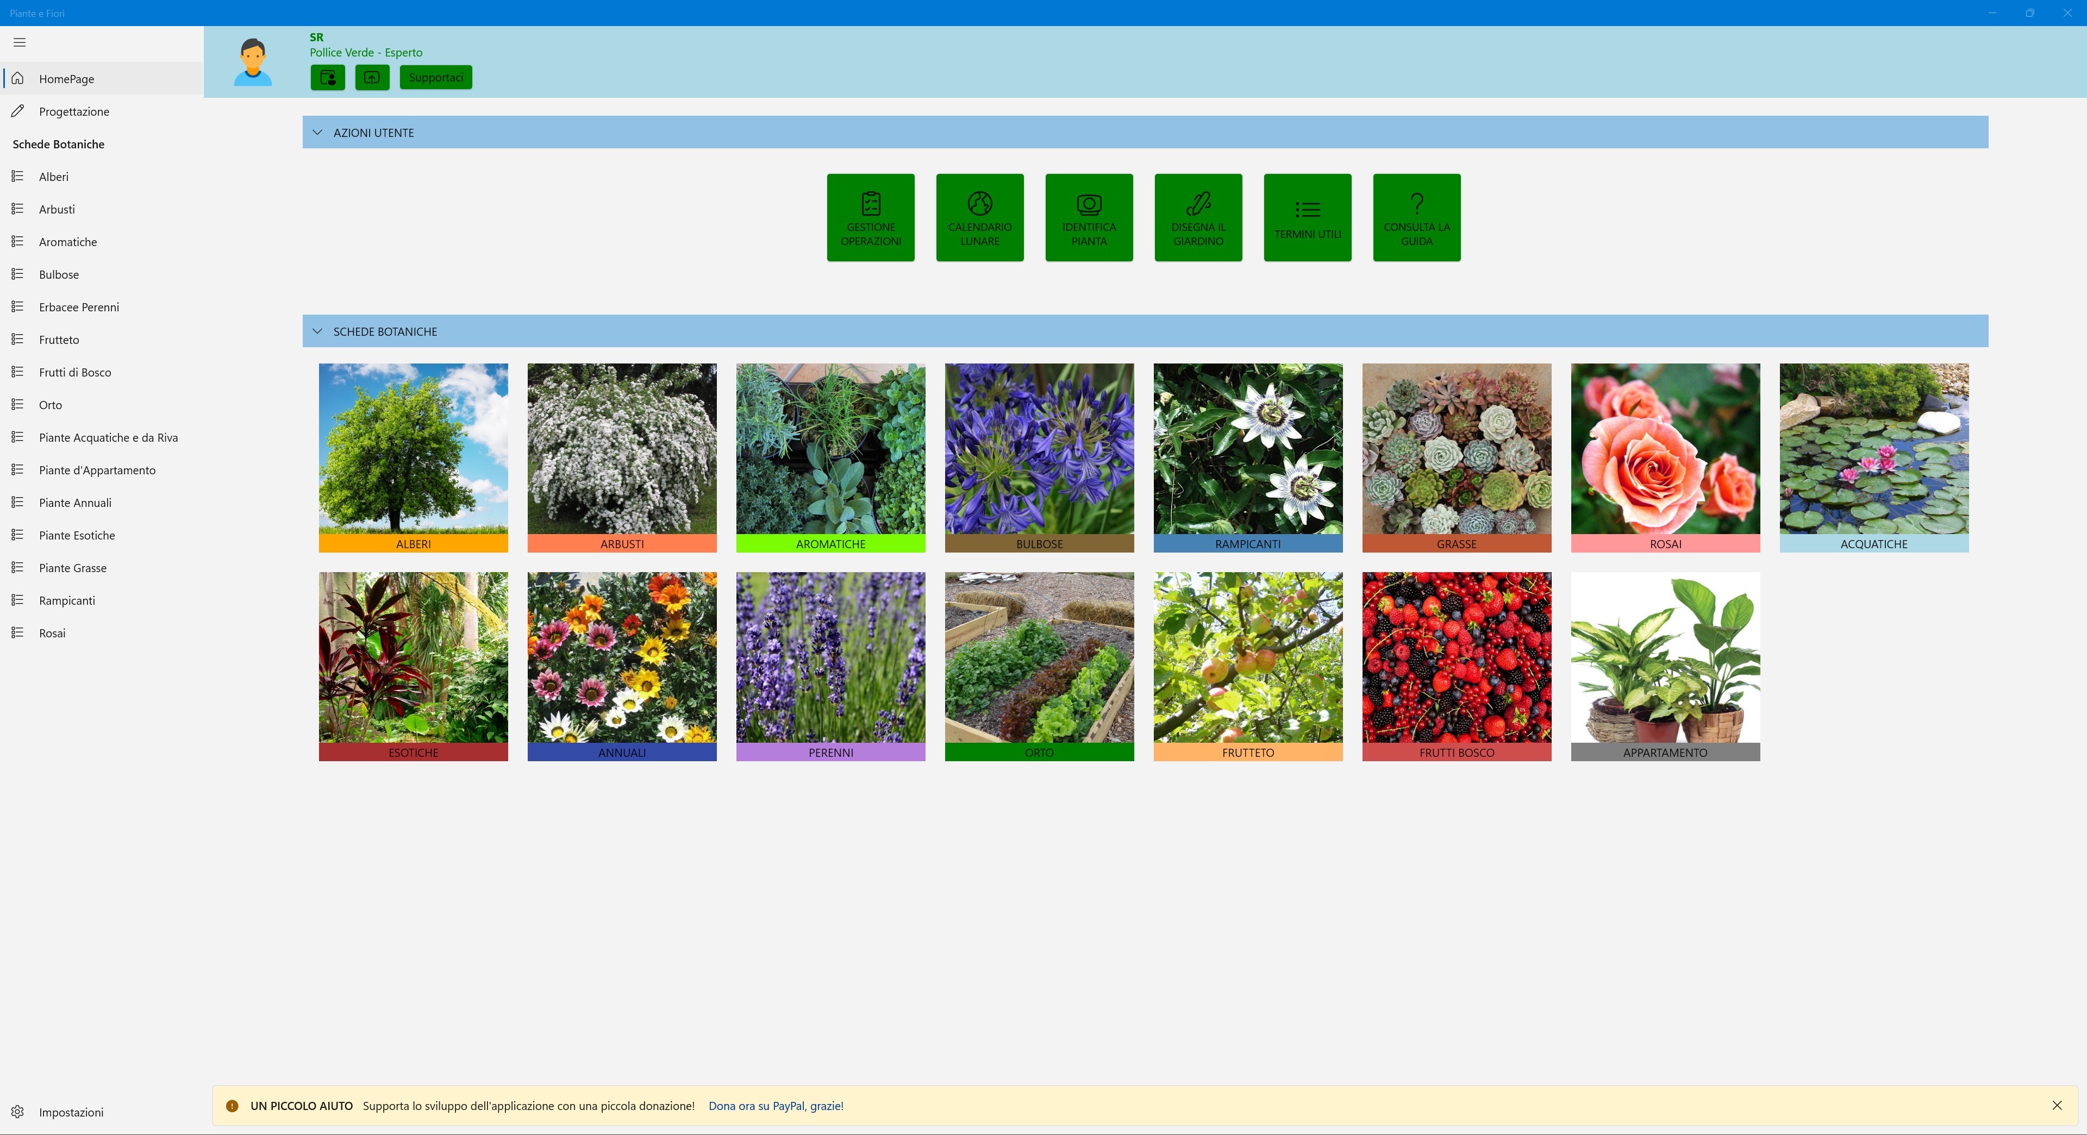Go to Progettazione in sidebar

(x=74, y=112)
